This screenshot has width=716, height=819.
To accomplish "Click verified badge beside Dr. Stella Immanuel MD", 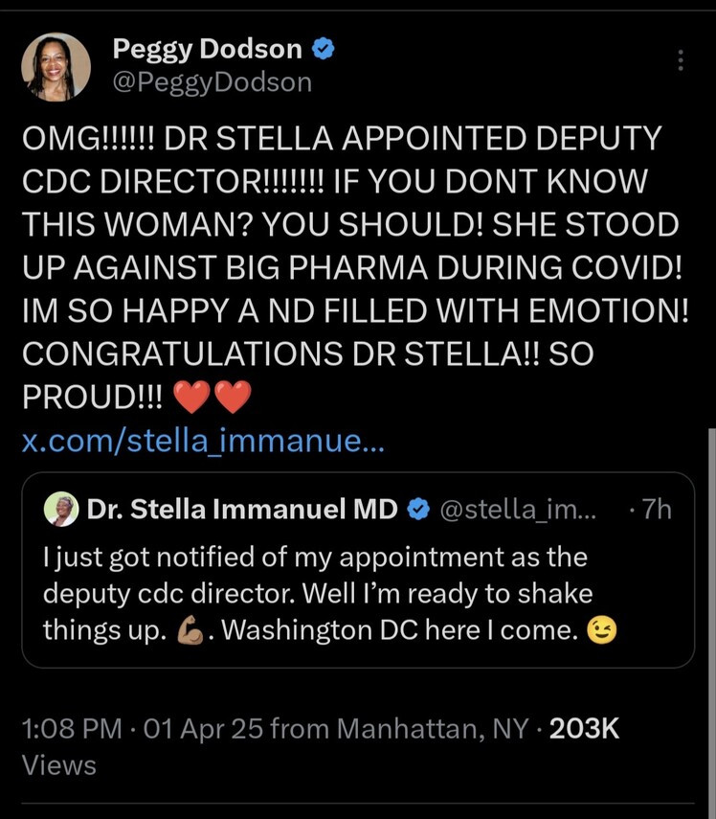I will click(x=418, y=510).
